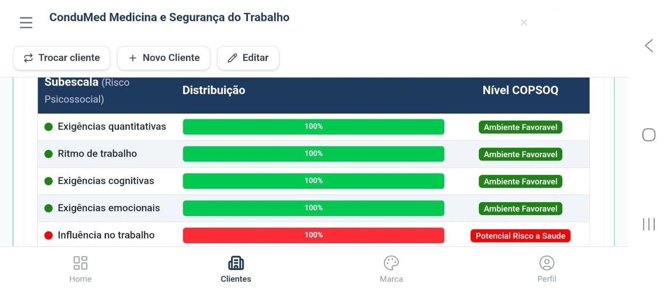
Task: Click the Trocar cliente button
Action: click(61, 58)
